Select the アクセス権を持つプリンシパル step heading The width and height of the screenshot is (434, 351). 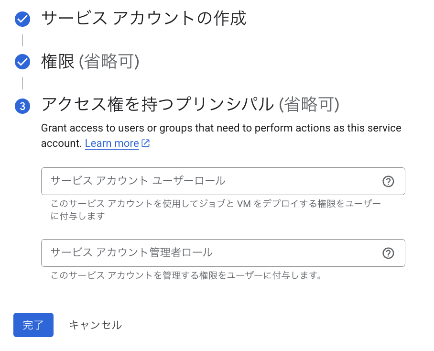(158, 104)
